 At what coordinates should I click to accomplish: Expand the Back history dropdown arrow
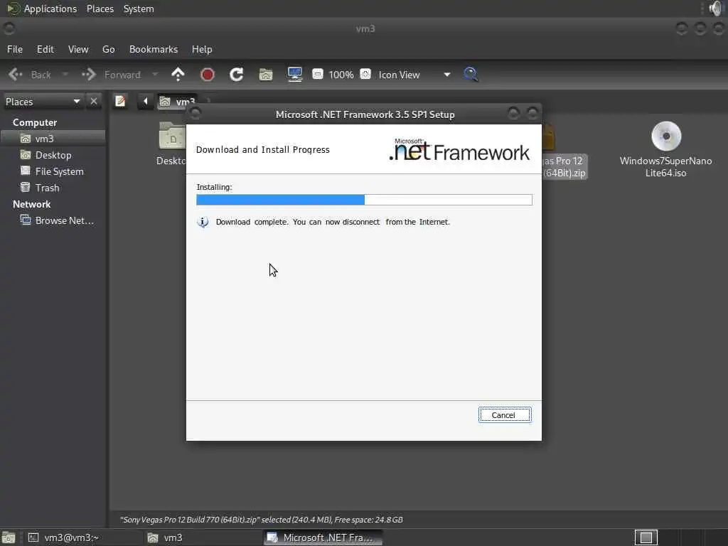65,74
